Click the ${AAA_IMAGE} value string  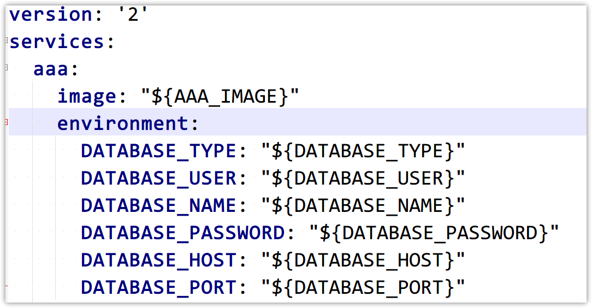pyautogui.click(x=220, y=97)
